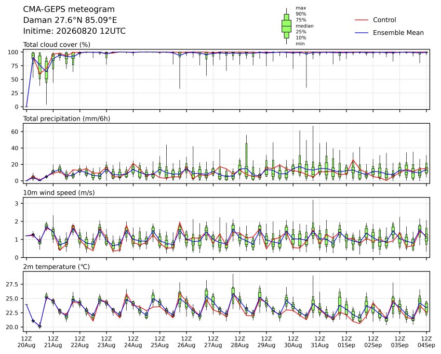Click the Total precipitation (mm/6h) panel title
This screenshot has height=354, width=441.
tap(66, 119)
